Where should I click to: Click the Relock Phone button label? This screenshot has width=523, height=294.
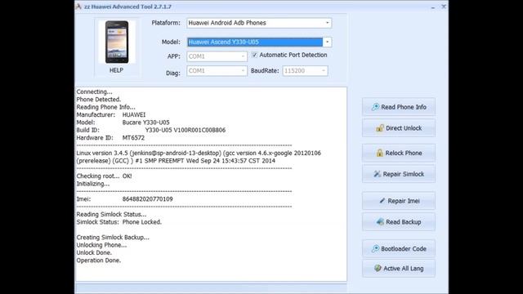coord(404,153)
